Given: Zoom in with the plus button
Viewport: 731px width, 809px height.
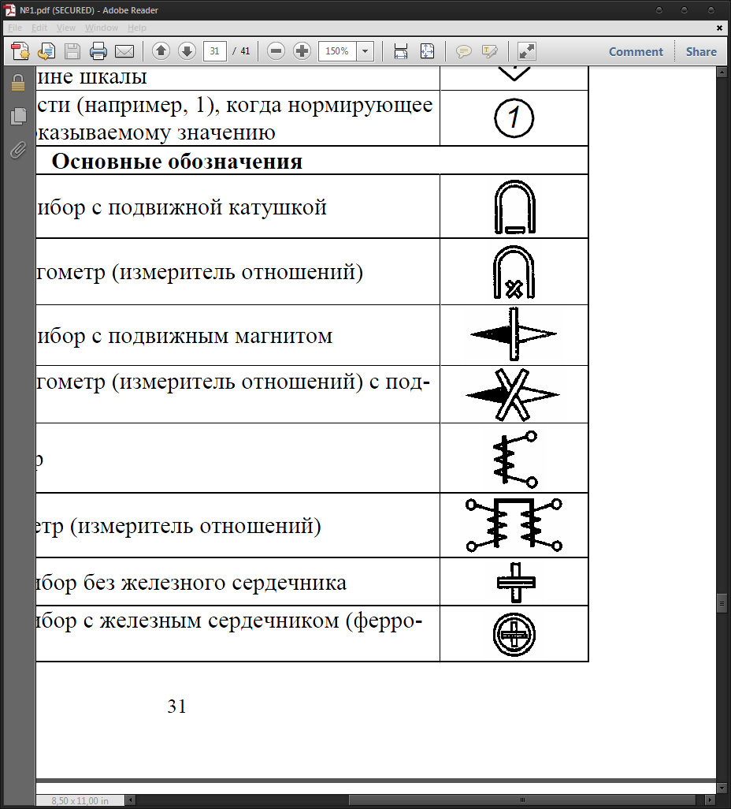Looking at the screenshot, I should click(x=302, y=51).
